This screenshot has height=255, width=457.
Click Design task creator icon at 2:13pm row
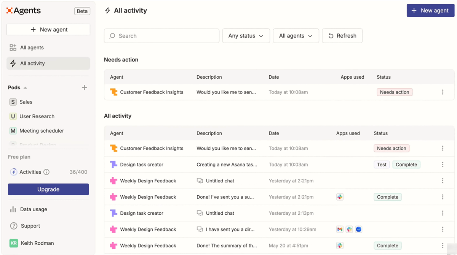tap(113, 213)
